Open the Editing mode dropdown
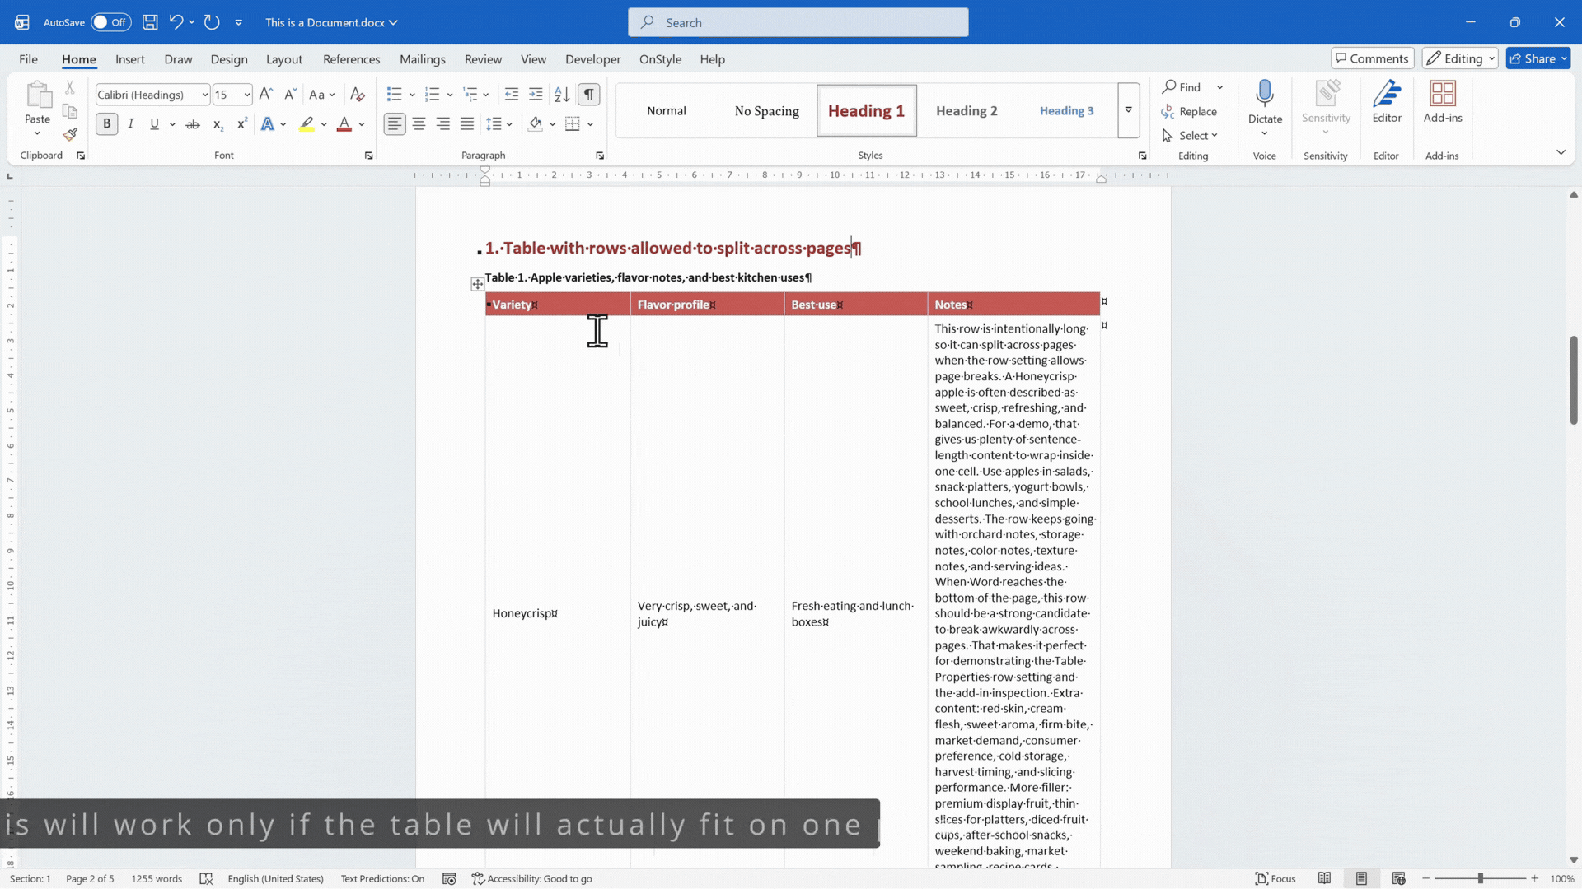Viewport: 1582px width, 889px height. pyautogui.click(x=1460, y=58)
